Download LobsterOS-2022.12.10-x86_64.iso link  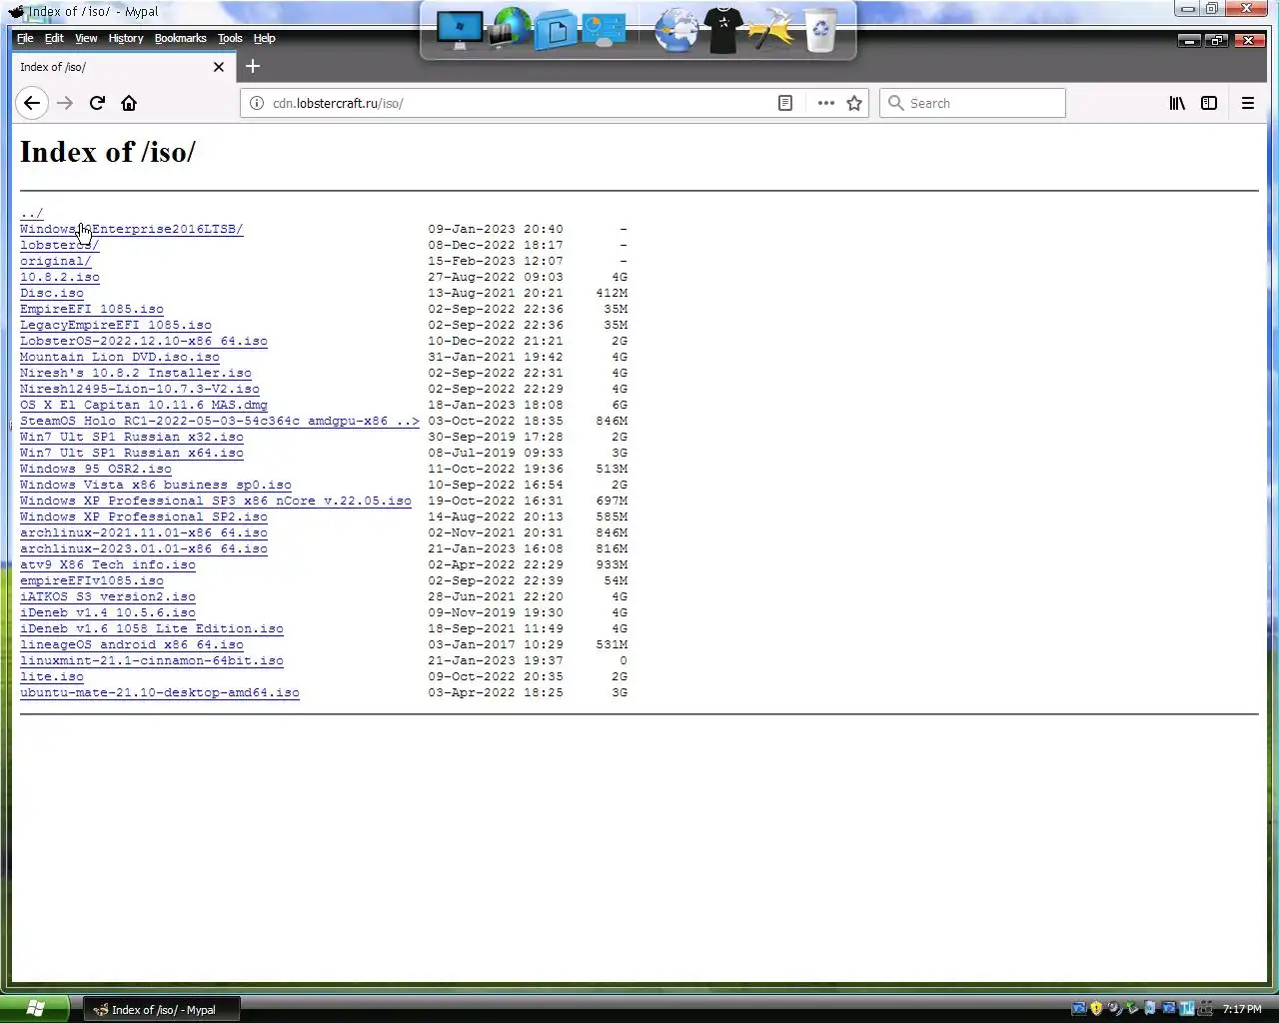coord(144,341)
